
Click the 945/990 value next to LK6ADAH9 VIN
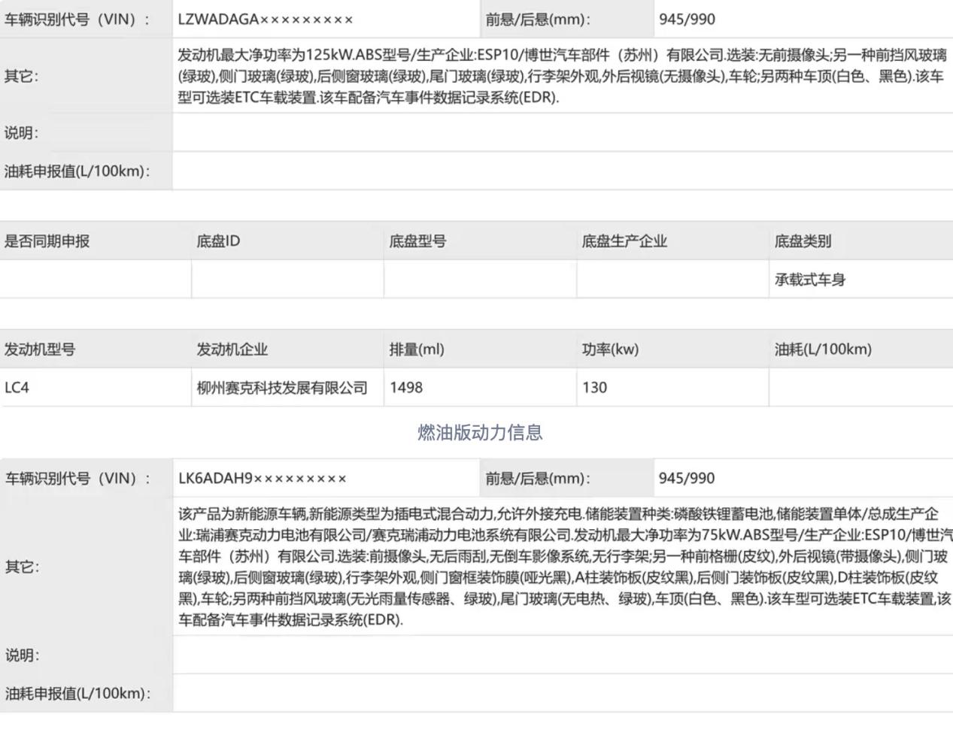tap(687, 479)
